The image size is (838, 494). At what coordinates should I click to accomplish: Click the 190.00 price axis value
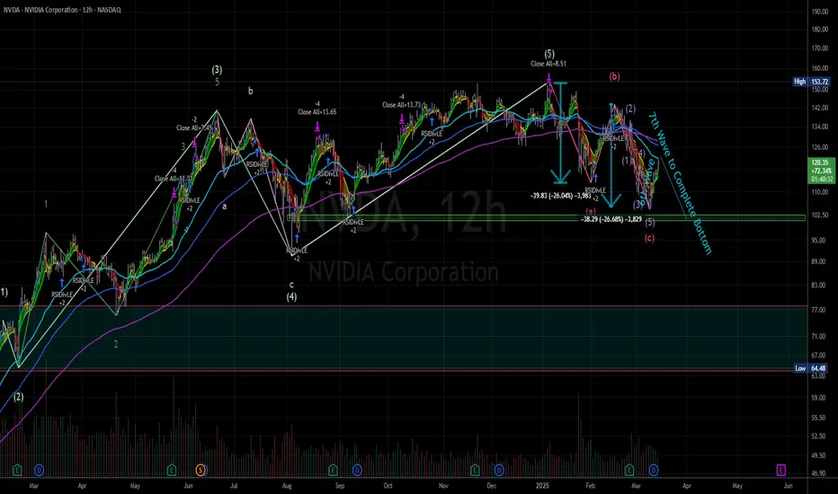(x=819, y=12)
